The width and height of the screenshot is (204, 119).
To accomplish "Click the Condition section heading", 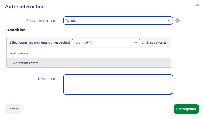I will click(16, 30).
